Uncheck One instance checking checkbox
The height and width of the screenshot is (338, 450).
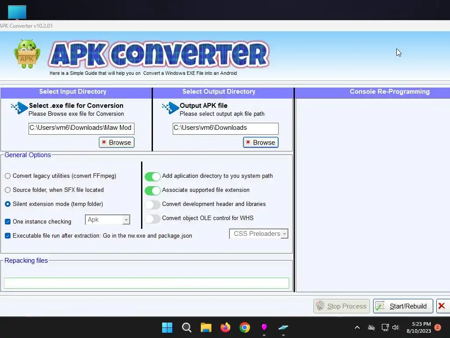tap(8, 222)
